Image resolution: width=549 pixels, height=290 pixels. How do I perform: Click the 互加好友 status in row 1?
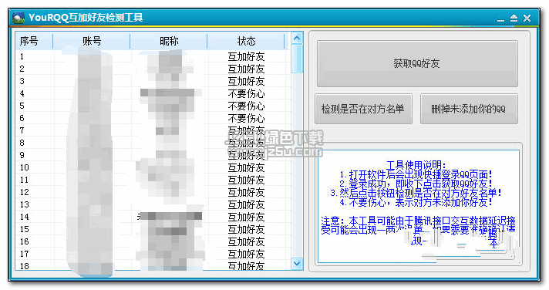click(x=246, y=56)
